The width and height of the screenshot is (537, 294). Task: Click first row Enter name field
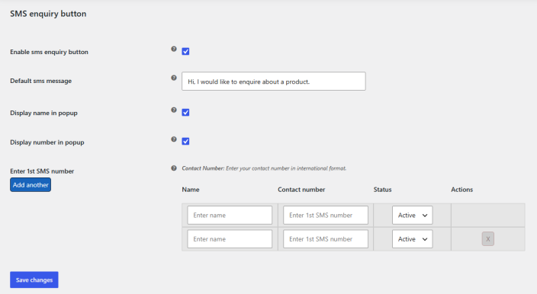[230, 215]
